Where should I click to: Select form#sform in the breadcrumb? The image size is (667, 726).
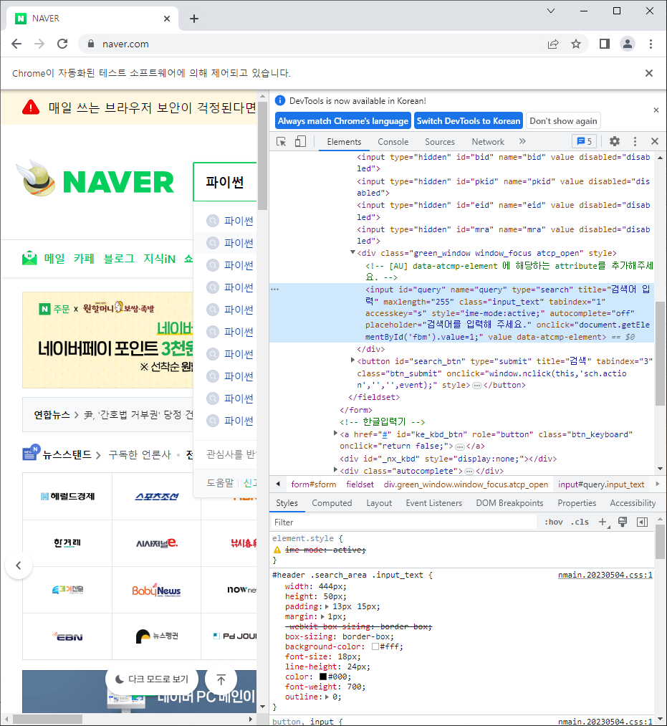coord(313,484)
